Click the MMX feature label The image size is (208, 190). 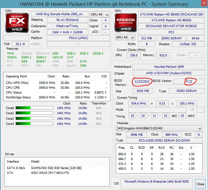10,54
